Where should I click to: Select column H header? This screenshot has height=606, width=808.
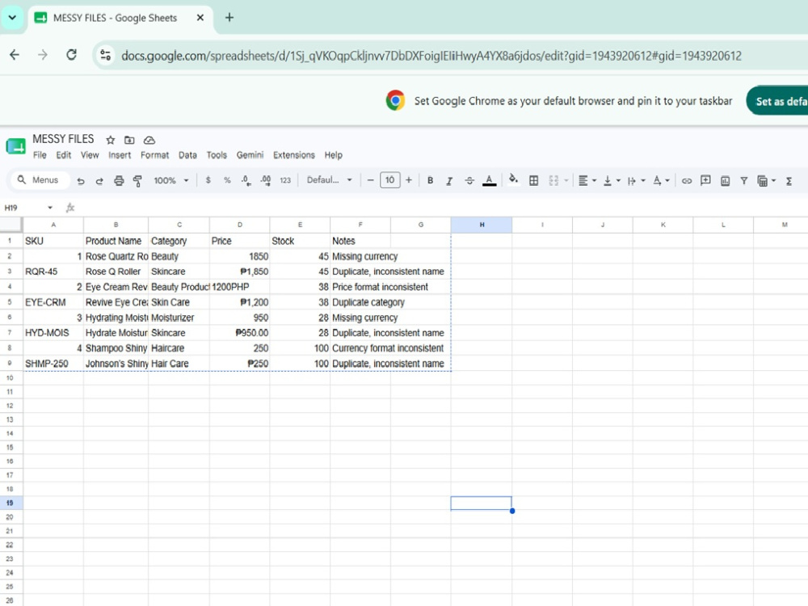coord(482,225)
